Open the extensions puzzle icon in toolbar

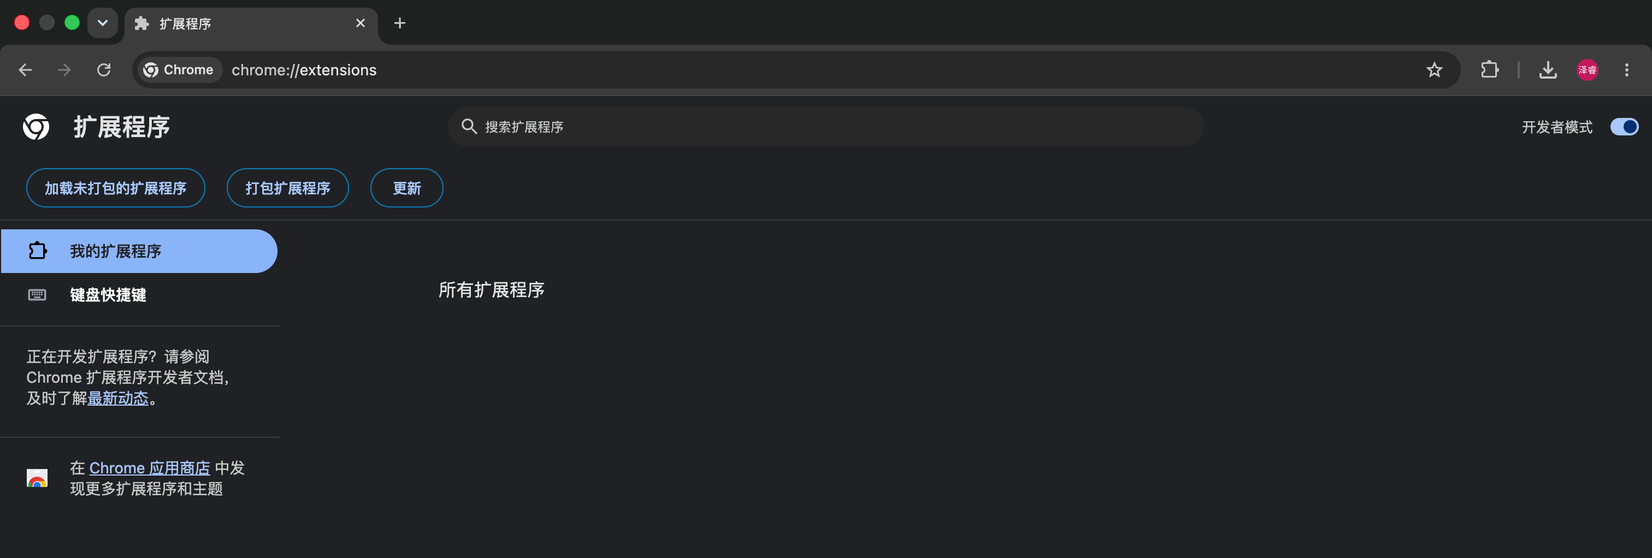pos(1489,69)
